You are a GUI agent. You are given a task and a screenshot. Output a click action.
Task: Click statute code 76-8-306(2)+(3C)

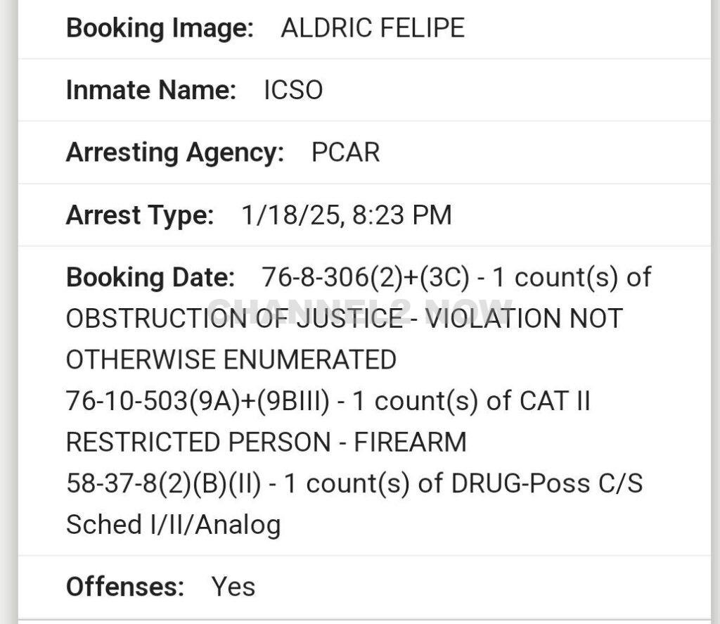point(365,278)
